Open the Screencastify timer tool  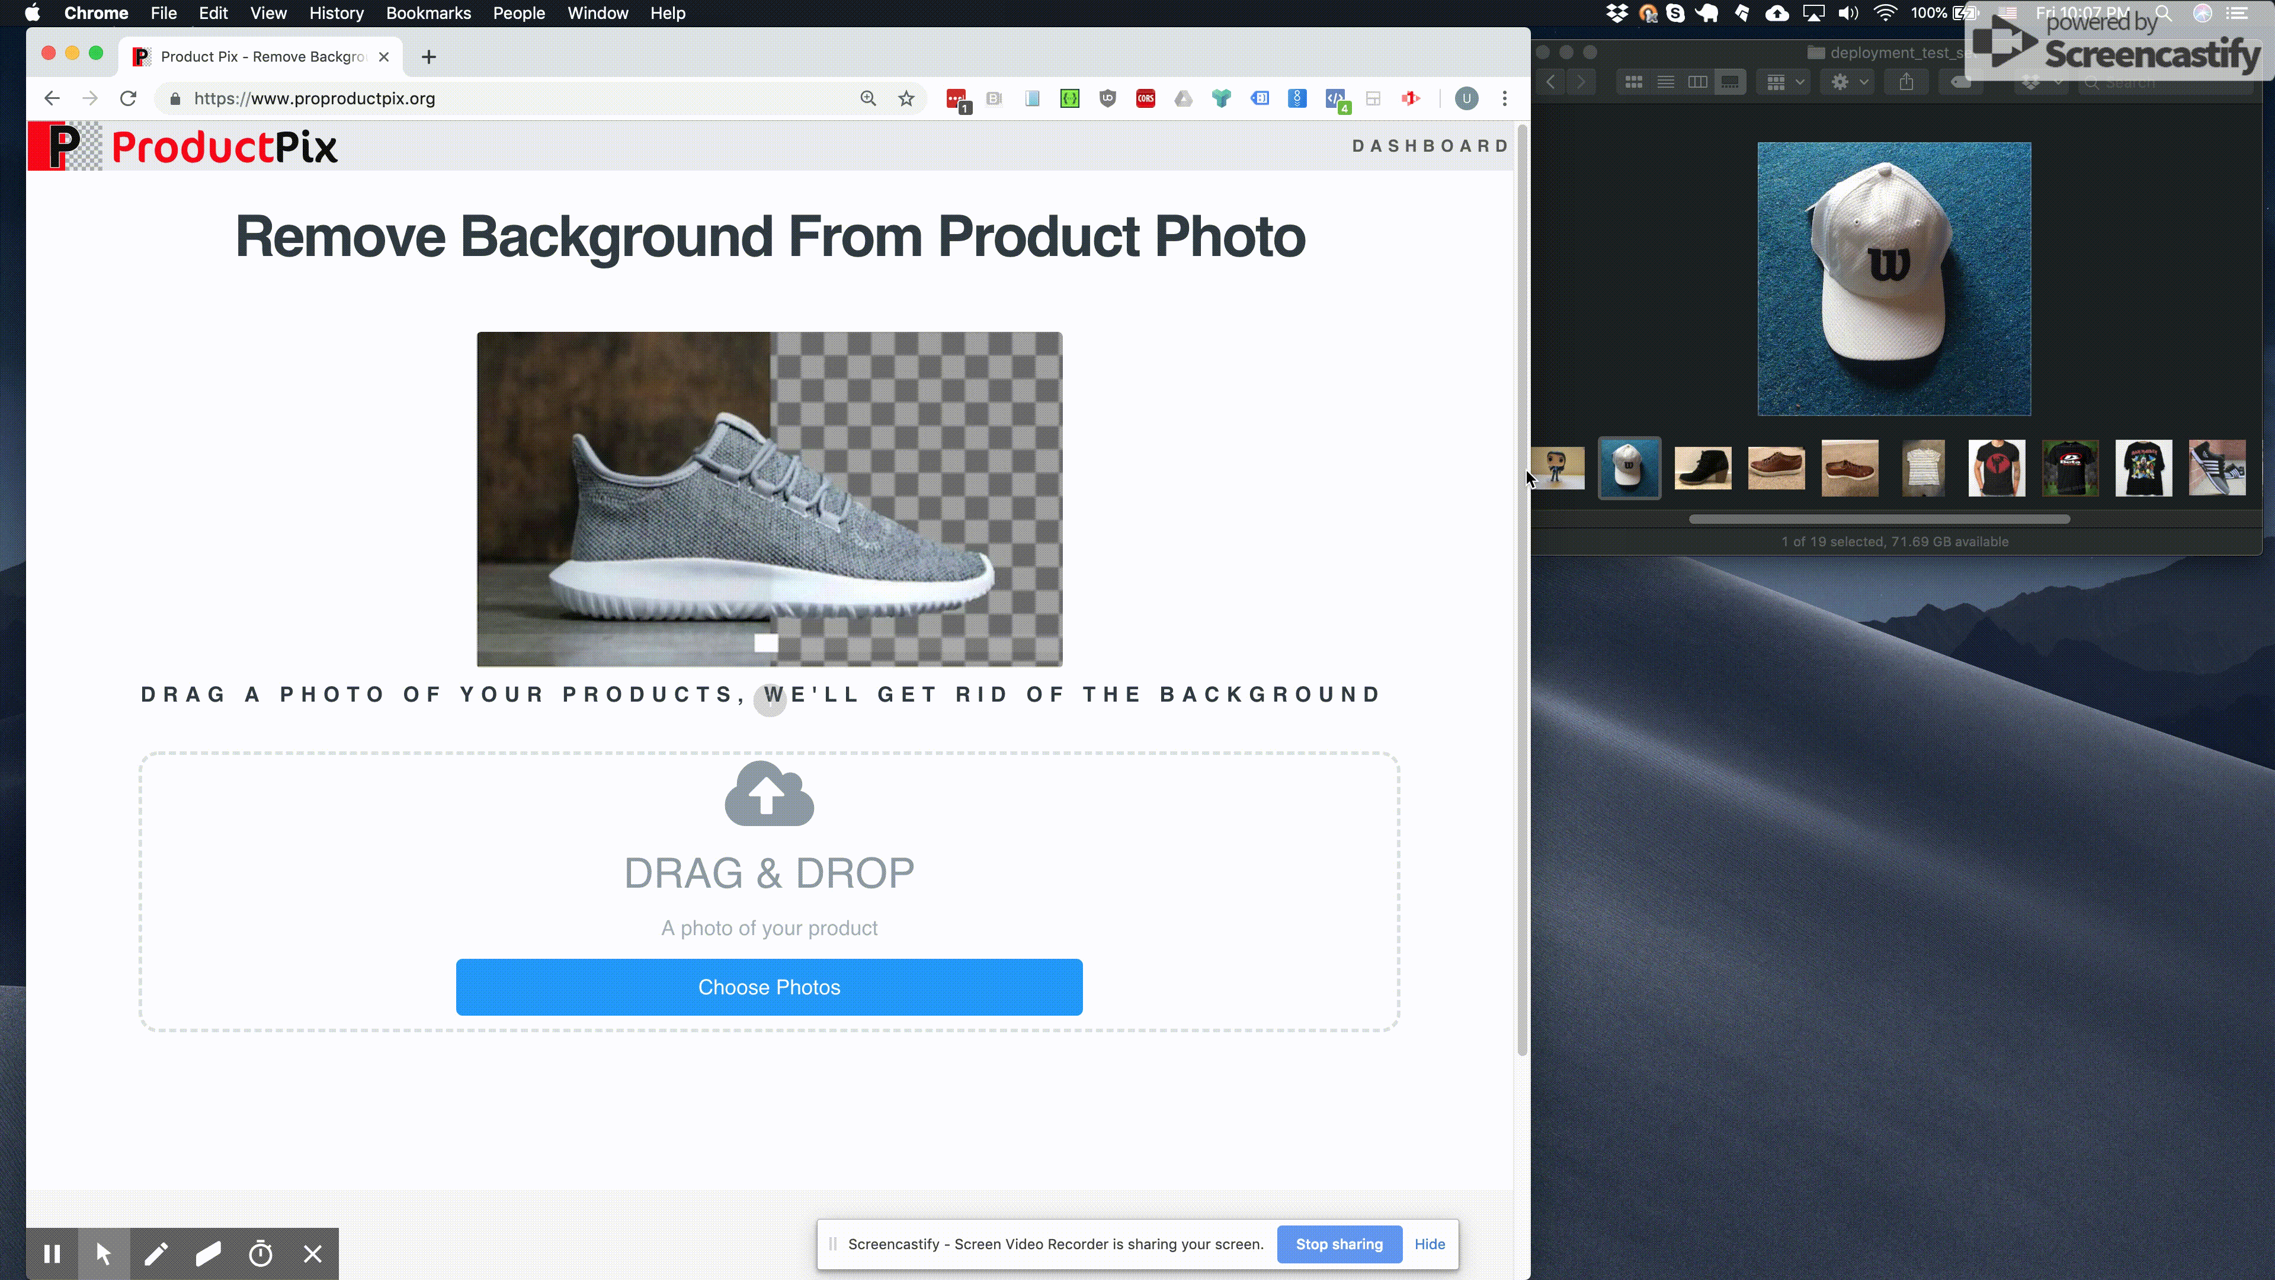[261, 1253]
